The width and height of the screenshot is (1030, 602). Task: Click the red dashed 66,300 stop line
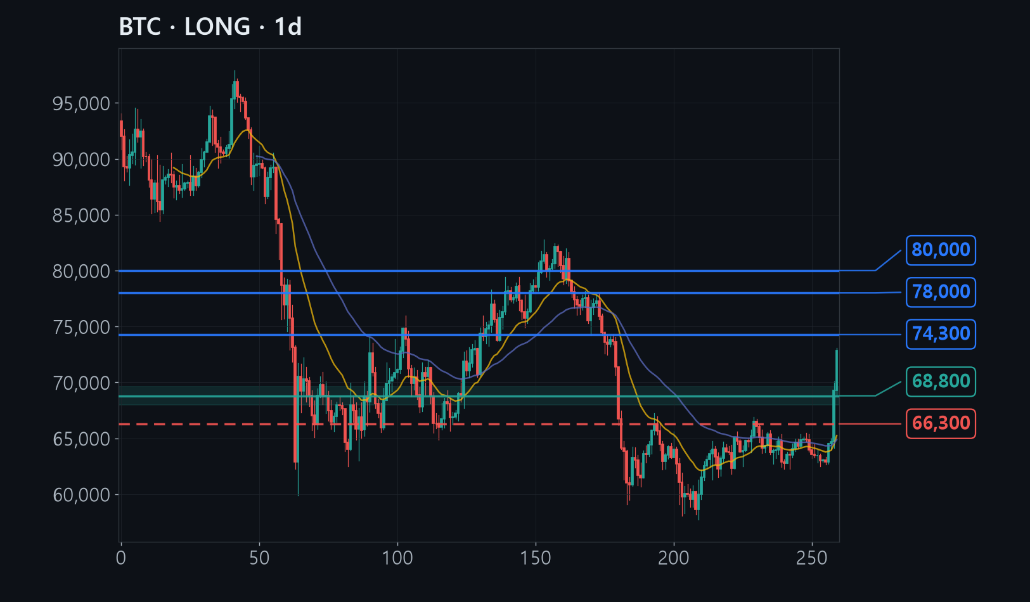coord(479,424)
